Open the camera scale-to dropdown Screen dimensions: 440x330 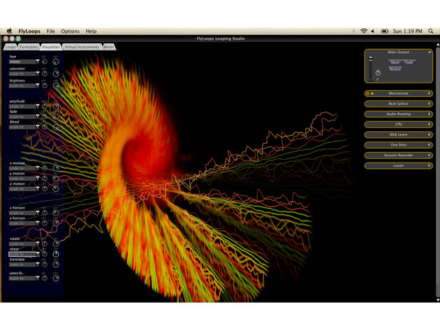pos(24,278)
